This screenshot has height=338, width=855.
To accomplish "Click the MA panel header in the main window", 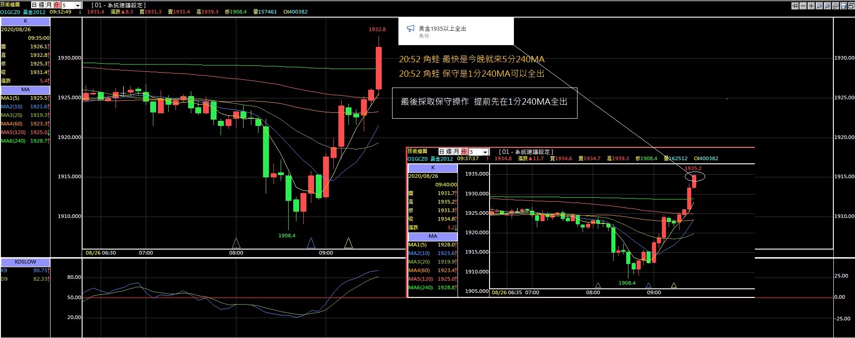I will (x=25, y=89).
